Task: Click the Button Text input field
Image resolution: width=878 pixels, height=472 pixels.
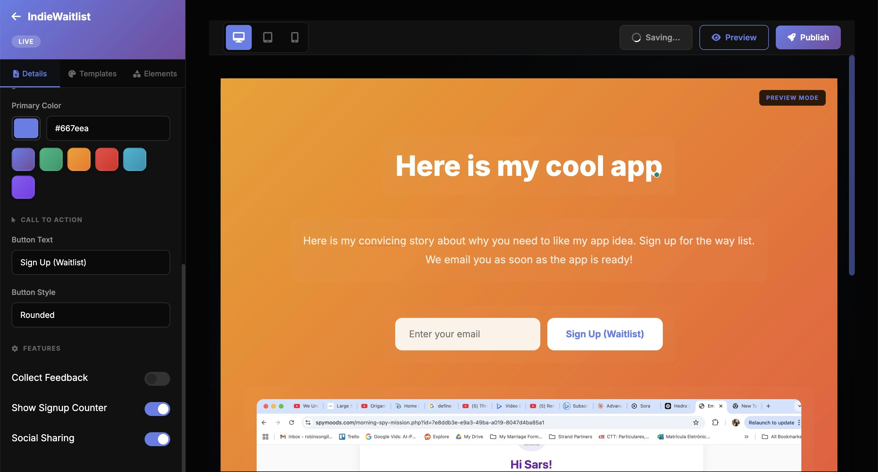Action: tap(91, 262)
